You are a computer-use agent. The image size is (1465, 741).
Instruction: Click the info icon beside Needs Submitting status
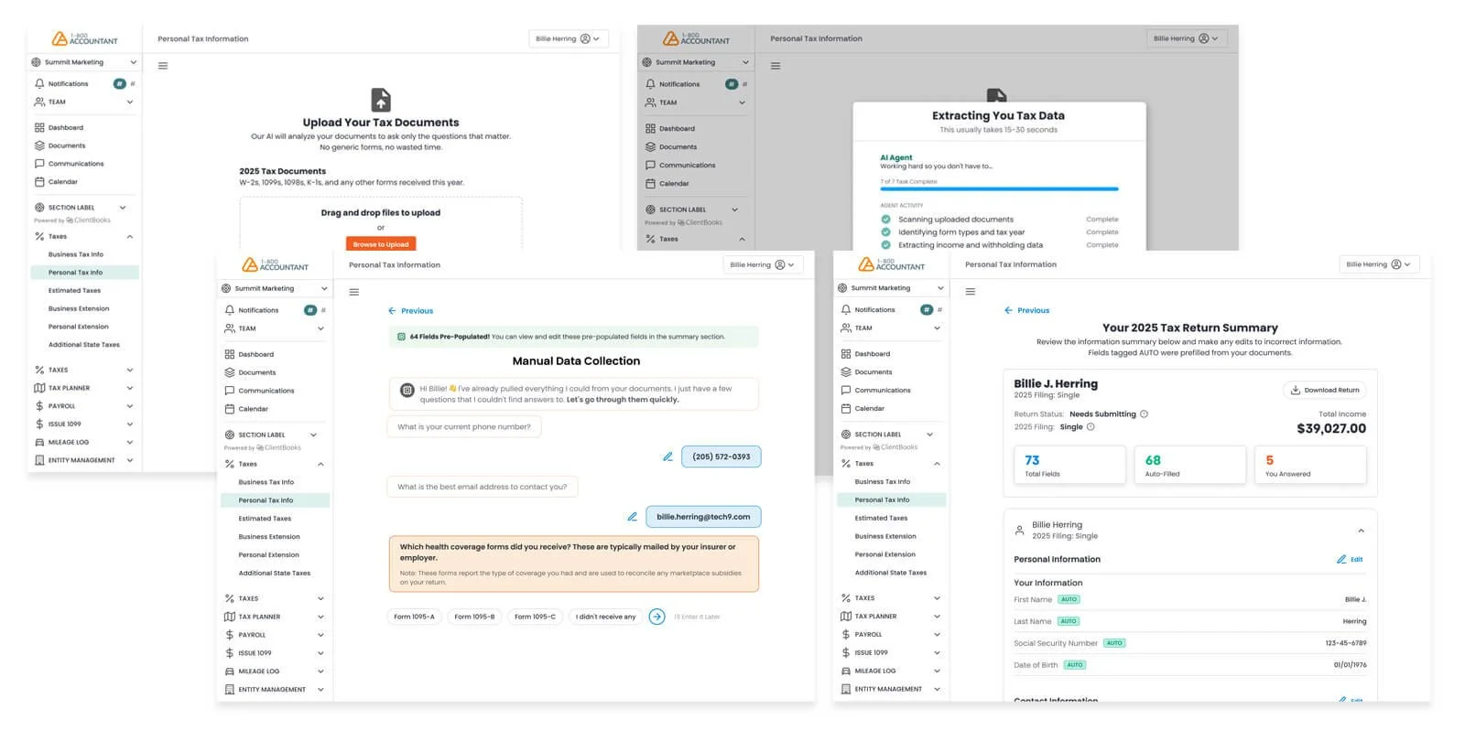pos(1145,414)
